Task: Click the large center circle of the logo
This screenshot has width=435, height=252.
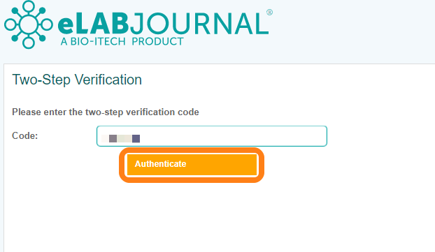Action: [x=28, y=24]
